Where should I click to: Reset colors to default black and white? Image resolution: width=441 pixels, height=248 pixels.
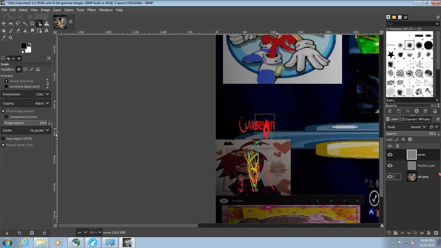(22, 51)
